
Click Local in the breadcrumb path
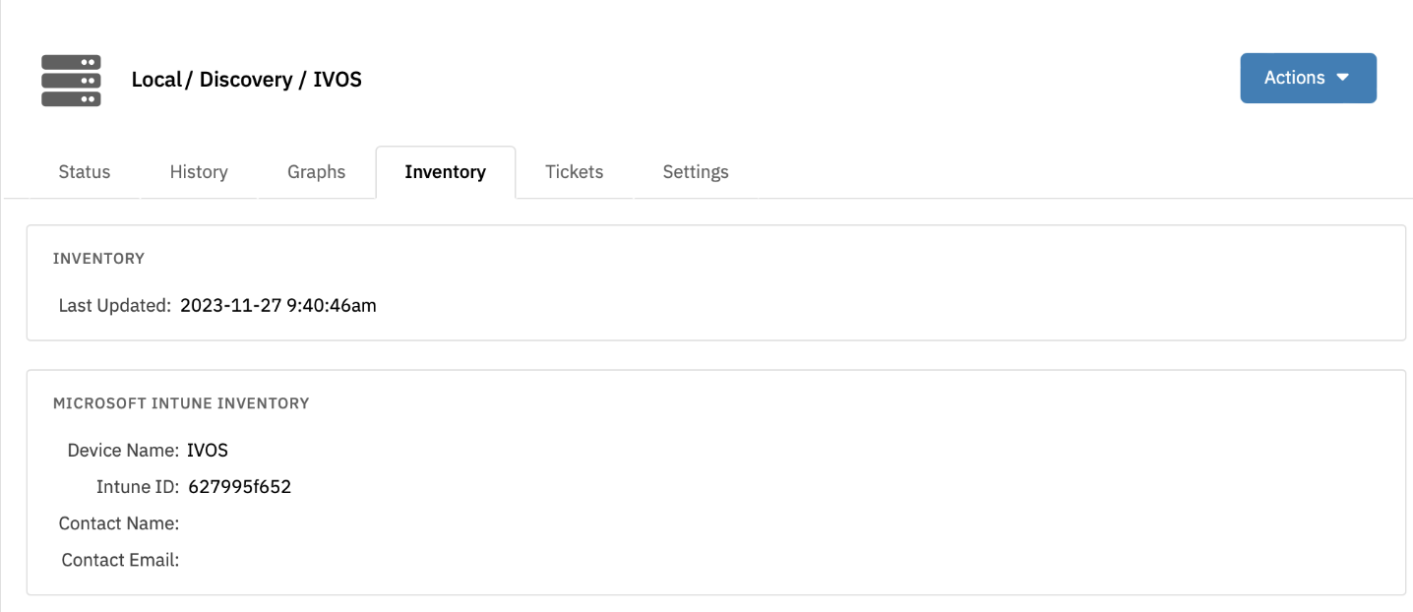click(156, 80)
